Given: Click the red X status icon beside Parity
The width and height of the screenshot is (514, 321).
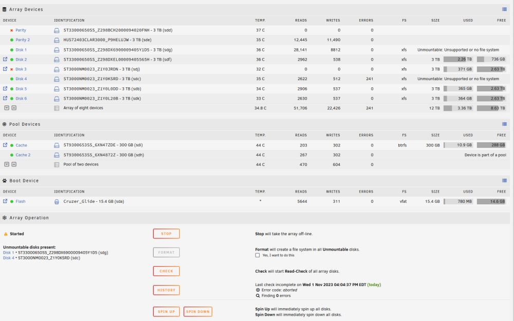Looking at the screenshot, I should pos(11,30).
